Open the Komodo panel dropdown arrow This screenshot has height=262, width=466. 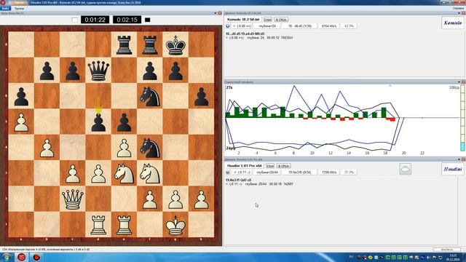click(x=459, y=13)
